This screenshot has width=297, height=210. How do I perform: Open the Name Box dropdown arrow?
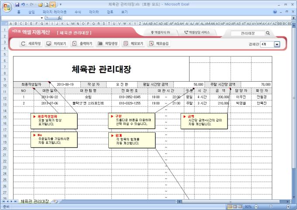(x=42, y=18)
